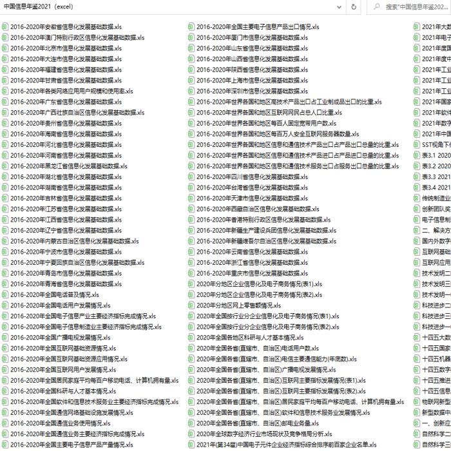Screen dimensions: 451x451
Task: Click file icon of 2016-2020年山东省信息化发展基础数据.xls
Action: (191, 48)
